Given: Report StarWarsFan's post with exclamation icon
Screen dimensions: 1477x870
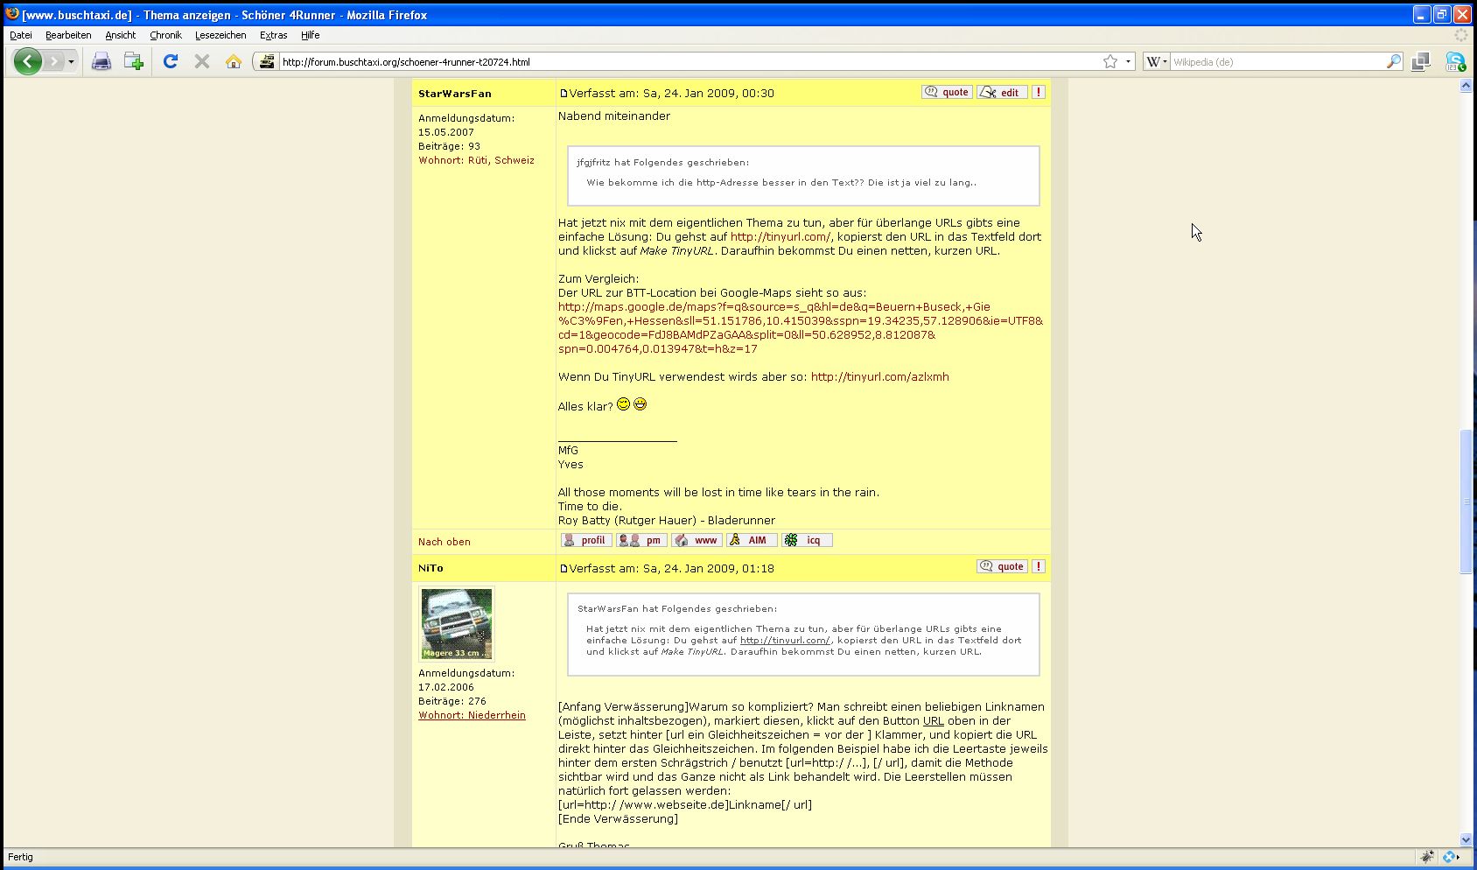Looking at the screenshot, I should [1039, 92].
